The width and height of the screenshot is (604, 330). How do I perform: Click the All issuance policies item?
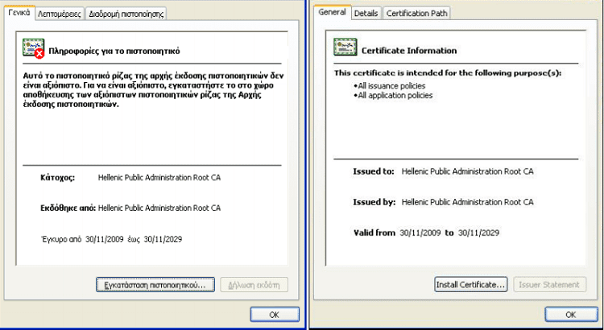tap(390, 86)
